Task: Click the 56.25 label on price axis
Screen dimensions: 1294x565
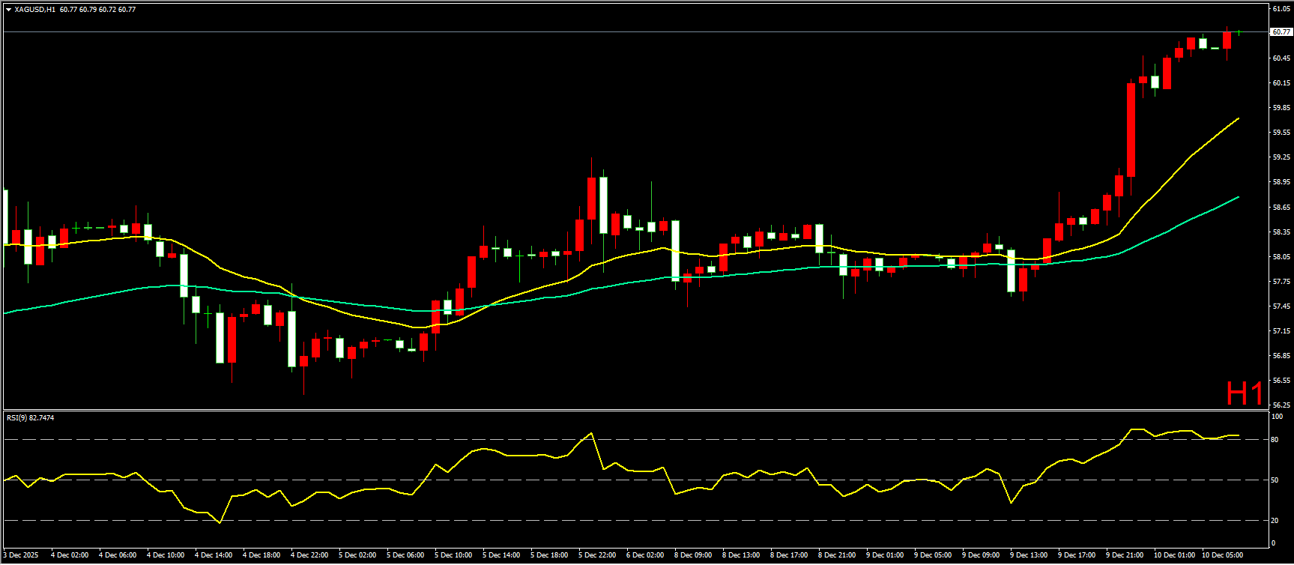Action: coord(1281,405)
